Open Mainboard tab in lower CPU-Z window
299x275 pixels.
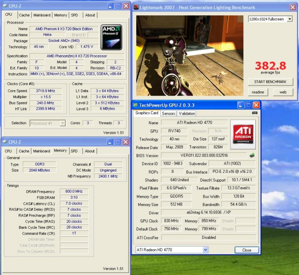[x=42, y=151]
